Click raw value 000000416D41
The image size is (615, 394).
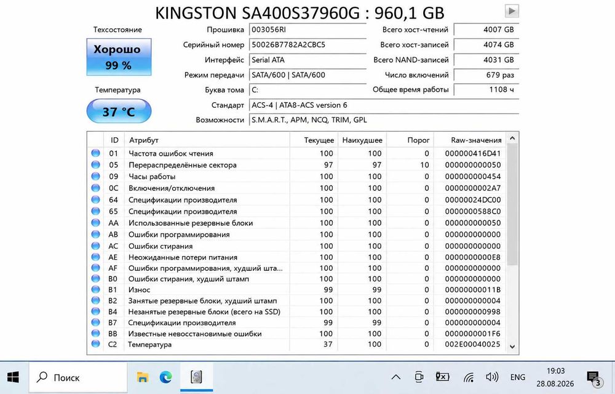pos(472,153)
